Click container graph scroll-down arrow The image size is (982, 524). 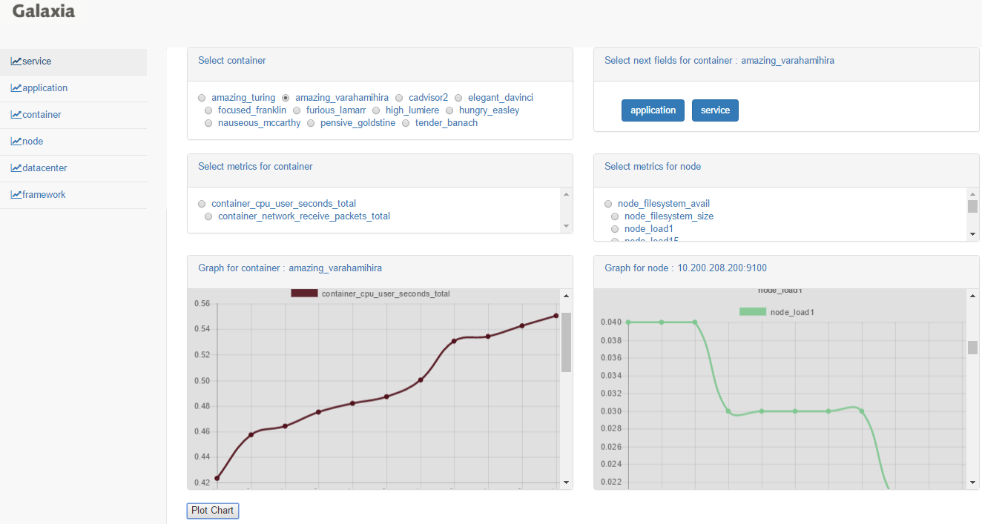(x=567, y=482)
